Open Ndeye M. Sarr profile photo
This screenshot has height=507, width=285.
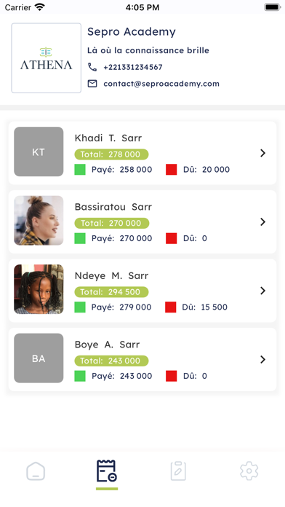coord(39,289)
